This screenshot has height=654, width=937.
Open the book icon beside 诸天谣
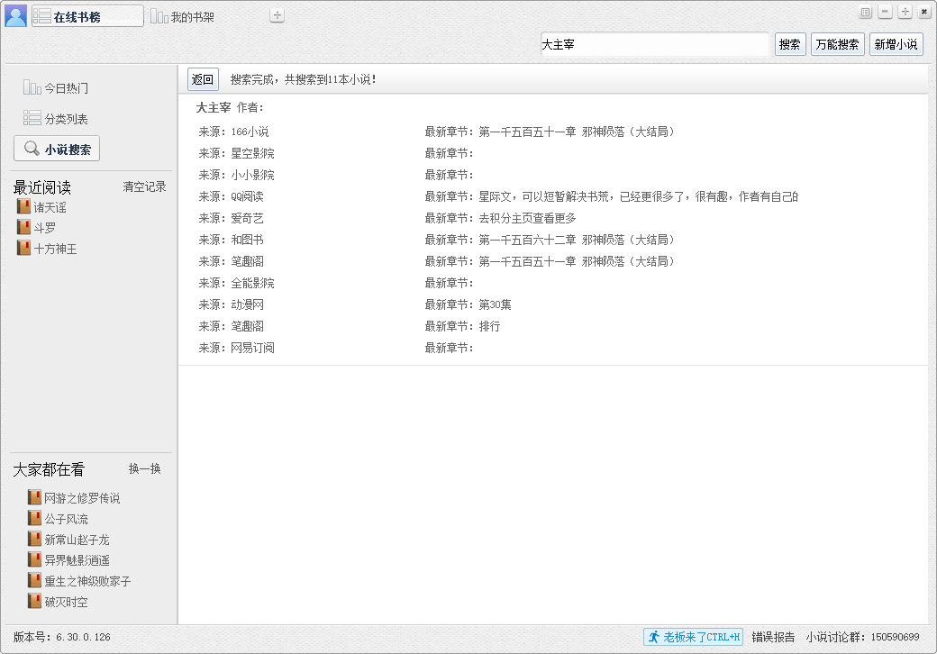click(23, 206)
